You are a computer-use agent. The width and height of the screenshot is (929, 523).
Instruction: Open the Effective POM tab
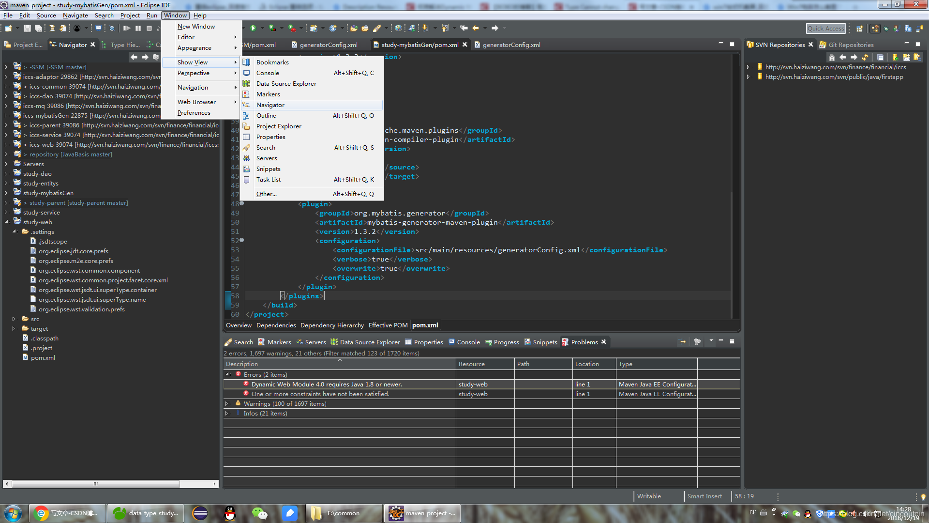pos(388,325)
